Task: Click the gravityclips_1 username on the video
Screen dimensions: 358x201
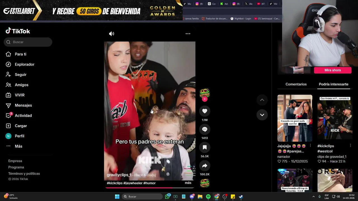Action: 119,175
